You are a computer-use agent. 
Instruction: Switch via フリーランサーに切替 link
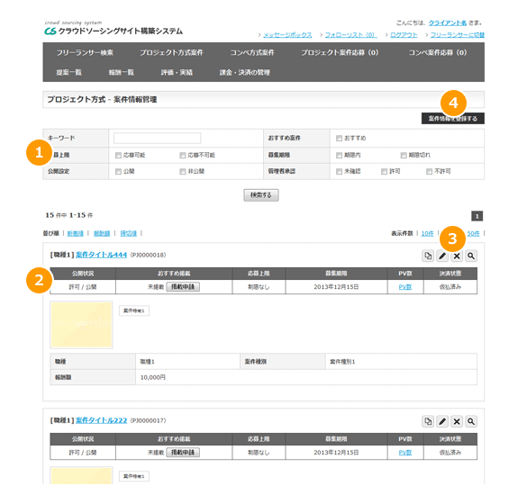coord(458,35)
